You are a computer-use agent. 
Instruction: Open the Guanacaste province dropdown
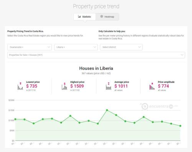click(x=30, y=47)
